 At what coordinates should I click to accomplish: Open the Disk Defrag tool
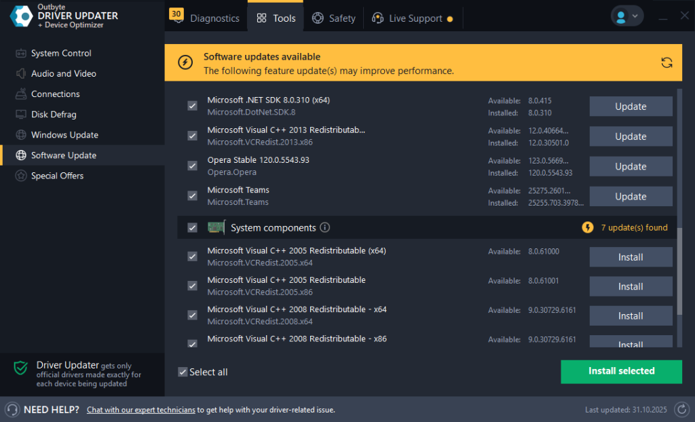pos(20,114)
